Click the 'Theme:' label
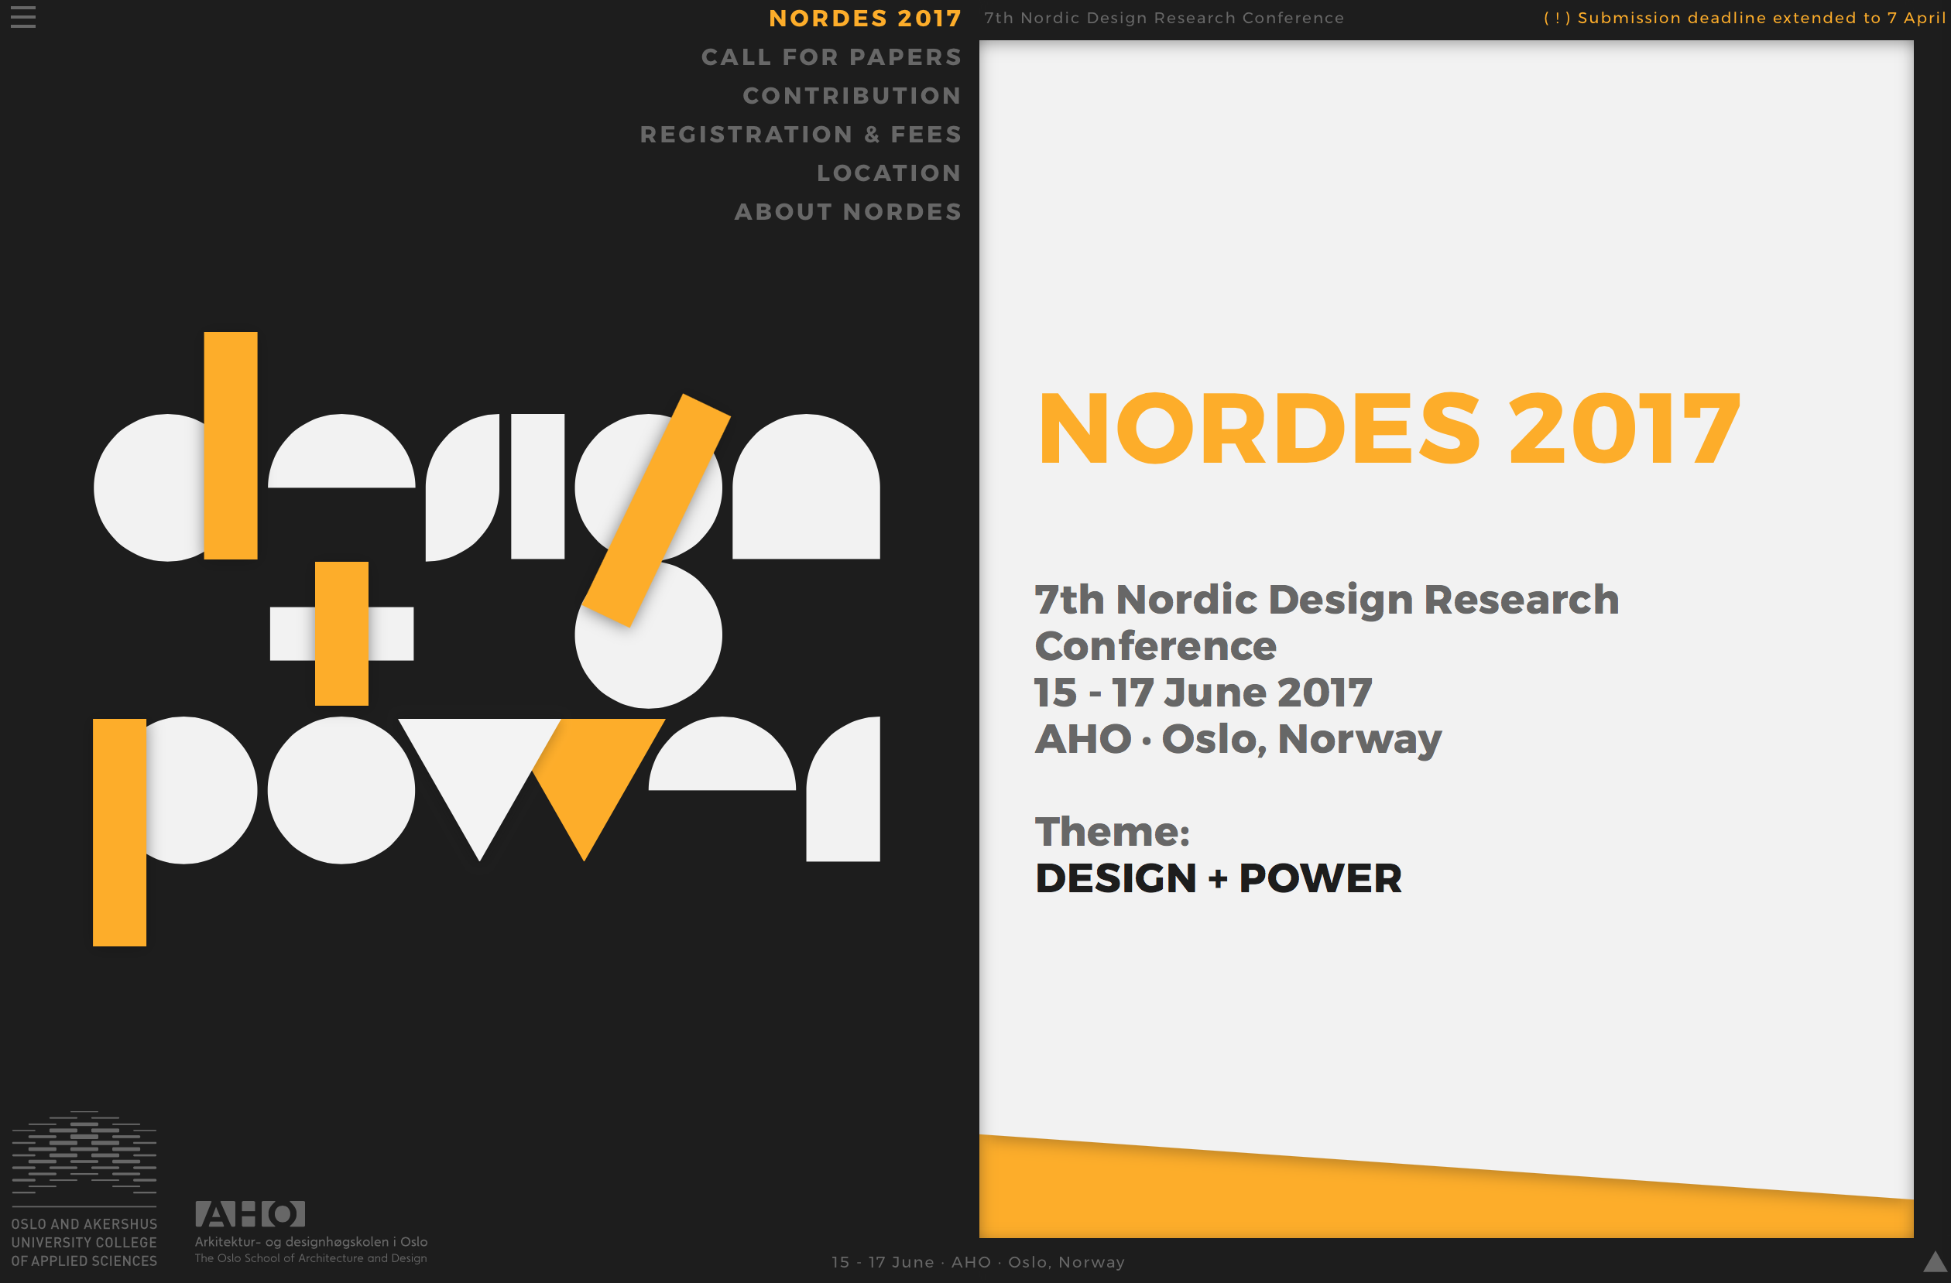Viewport: 1951px width, 1283px height. click(x=1113, y=832)
